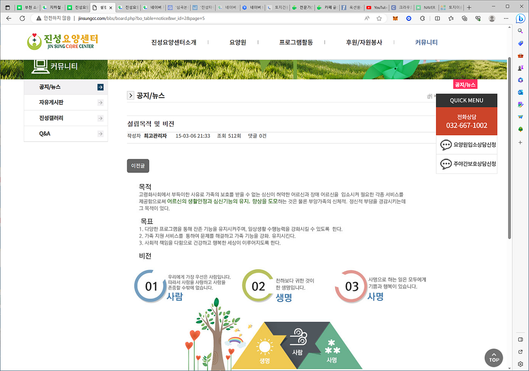Switch to the 옥션원 tab

(351, 7)
